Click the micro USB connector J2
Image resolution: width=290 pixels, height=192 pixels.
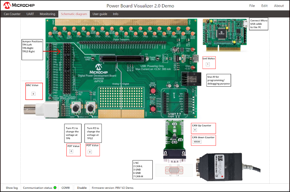pos(195,59)
